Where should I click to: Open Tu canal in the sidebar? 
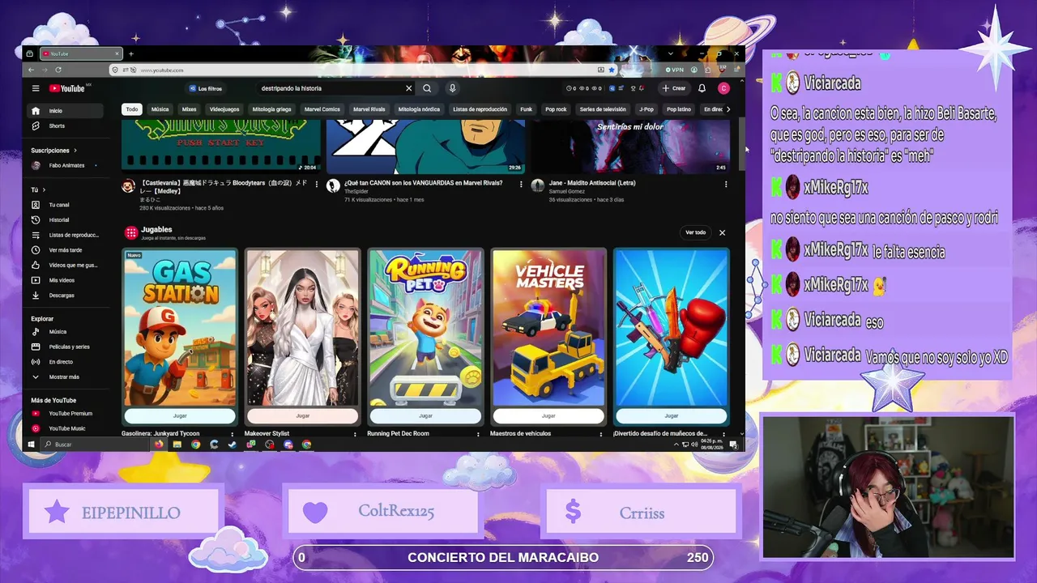pos(65,205)
